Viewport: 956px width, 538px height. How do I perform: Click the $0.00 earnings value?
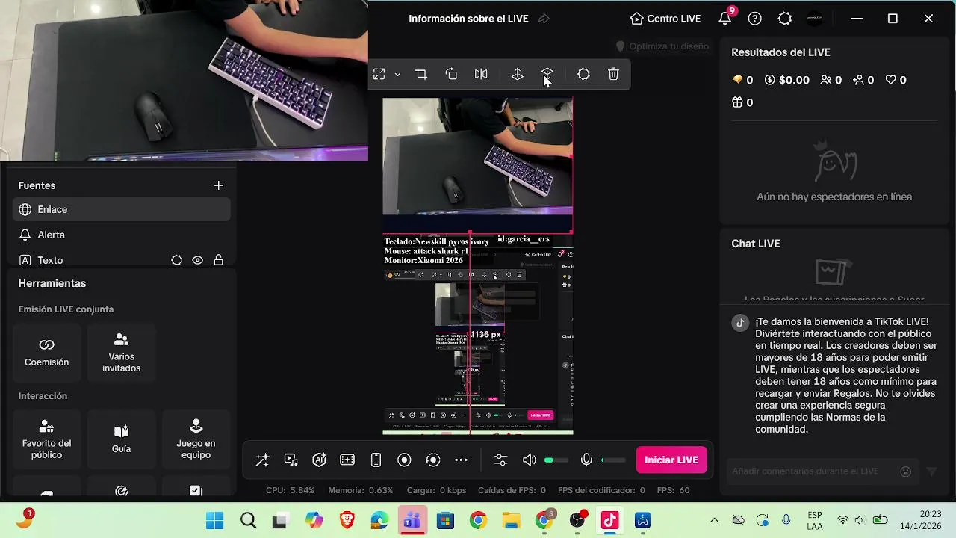coord(787,80)
